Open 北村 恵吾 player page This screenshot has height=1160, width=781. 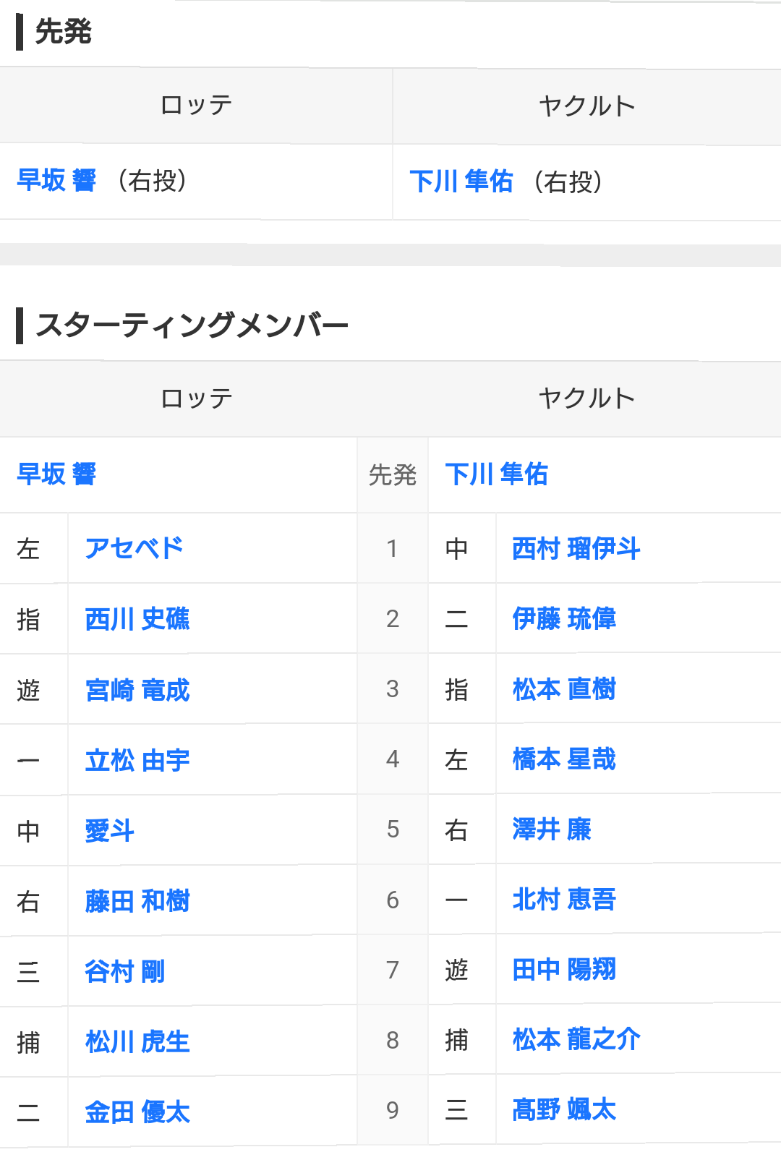click(x=564, y=899)
